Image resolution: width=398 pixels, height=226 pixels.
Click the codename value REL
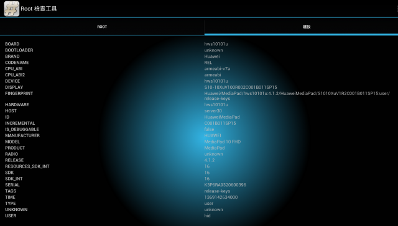pyautogui.click(x=208, y=63)
